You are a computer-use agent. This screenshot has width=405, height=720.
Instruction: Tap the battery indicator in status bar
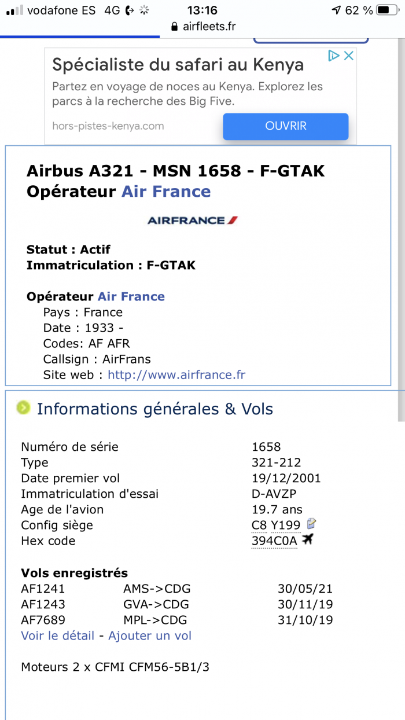coord(384,10)
